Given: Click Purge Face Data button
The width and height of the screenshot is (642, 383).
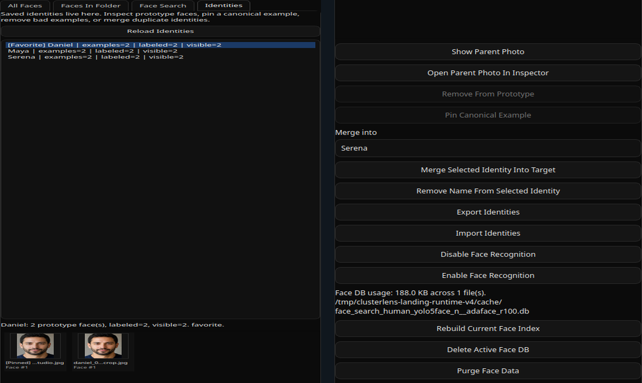Looking at the screenshot, I should coord(488,371).
